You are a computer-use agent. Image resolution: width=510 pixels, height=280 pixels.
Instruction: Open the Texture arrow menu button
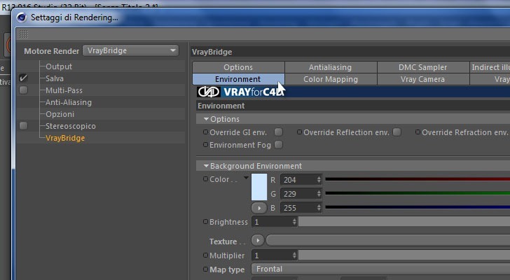(x=258, y=241)
